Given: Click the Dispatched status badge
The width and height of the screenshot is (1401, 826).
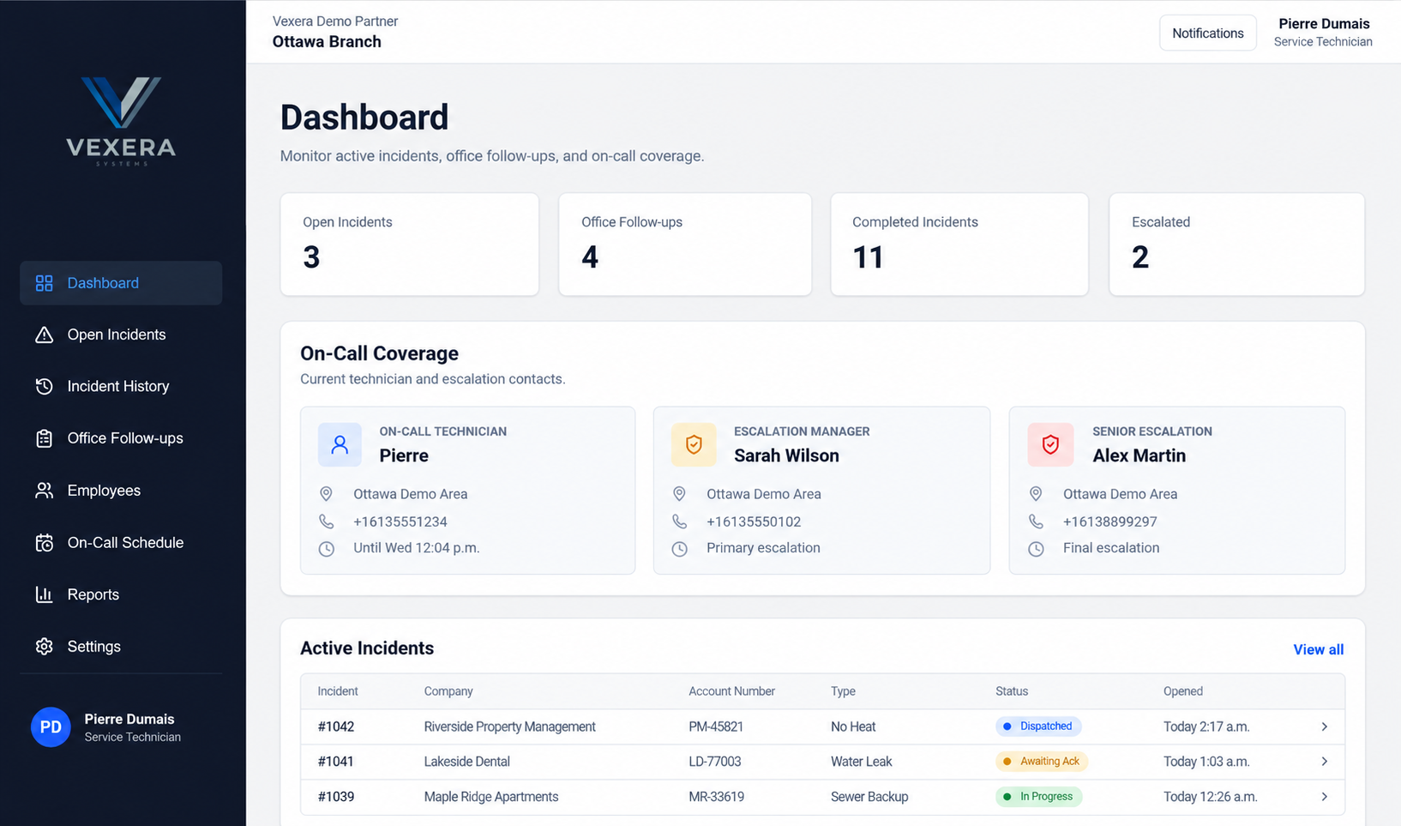Looking at the screenshot, I should [1038, 727].
